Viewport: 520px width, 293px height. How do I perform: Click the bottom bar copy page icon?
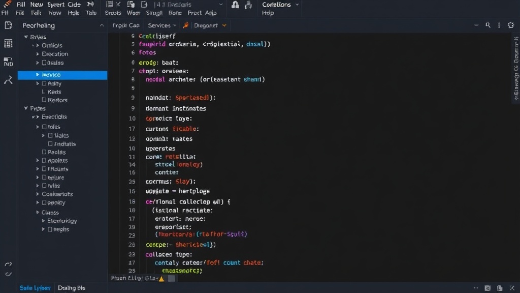pos(500,288)
